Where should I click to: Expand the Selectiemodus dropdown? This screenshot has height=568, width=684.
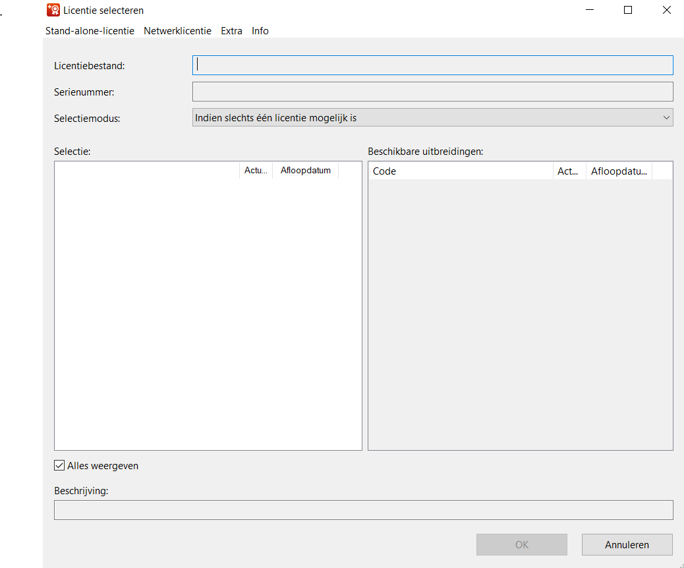click(433, 118)
